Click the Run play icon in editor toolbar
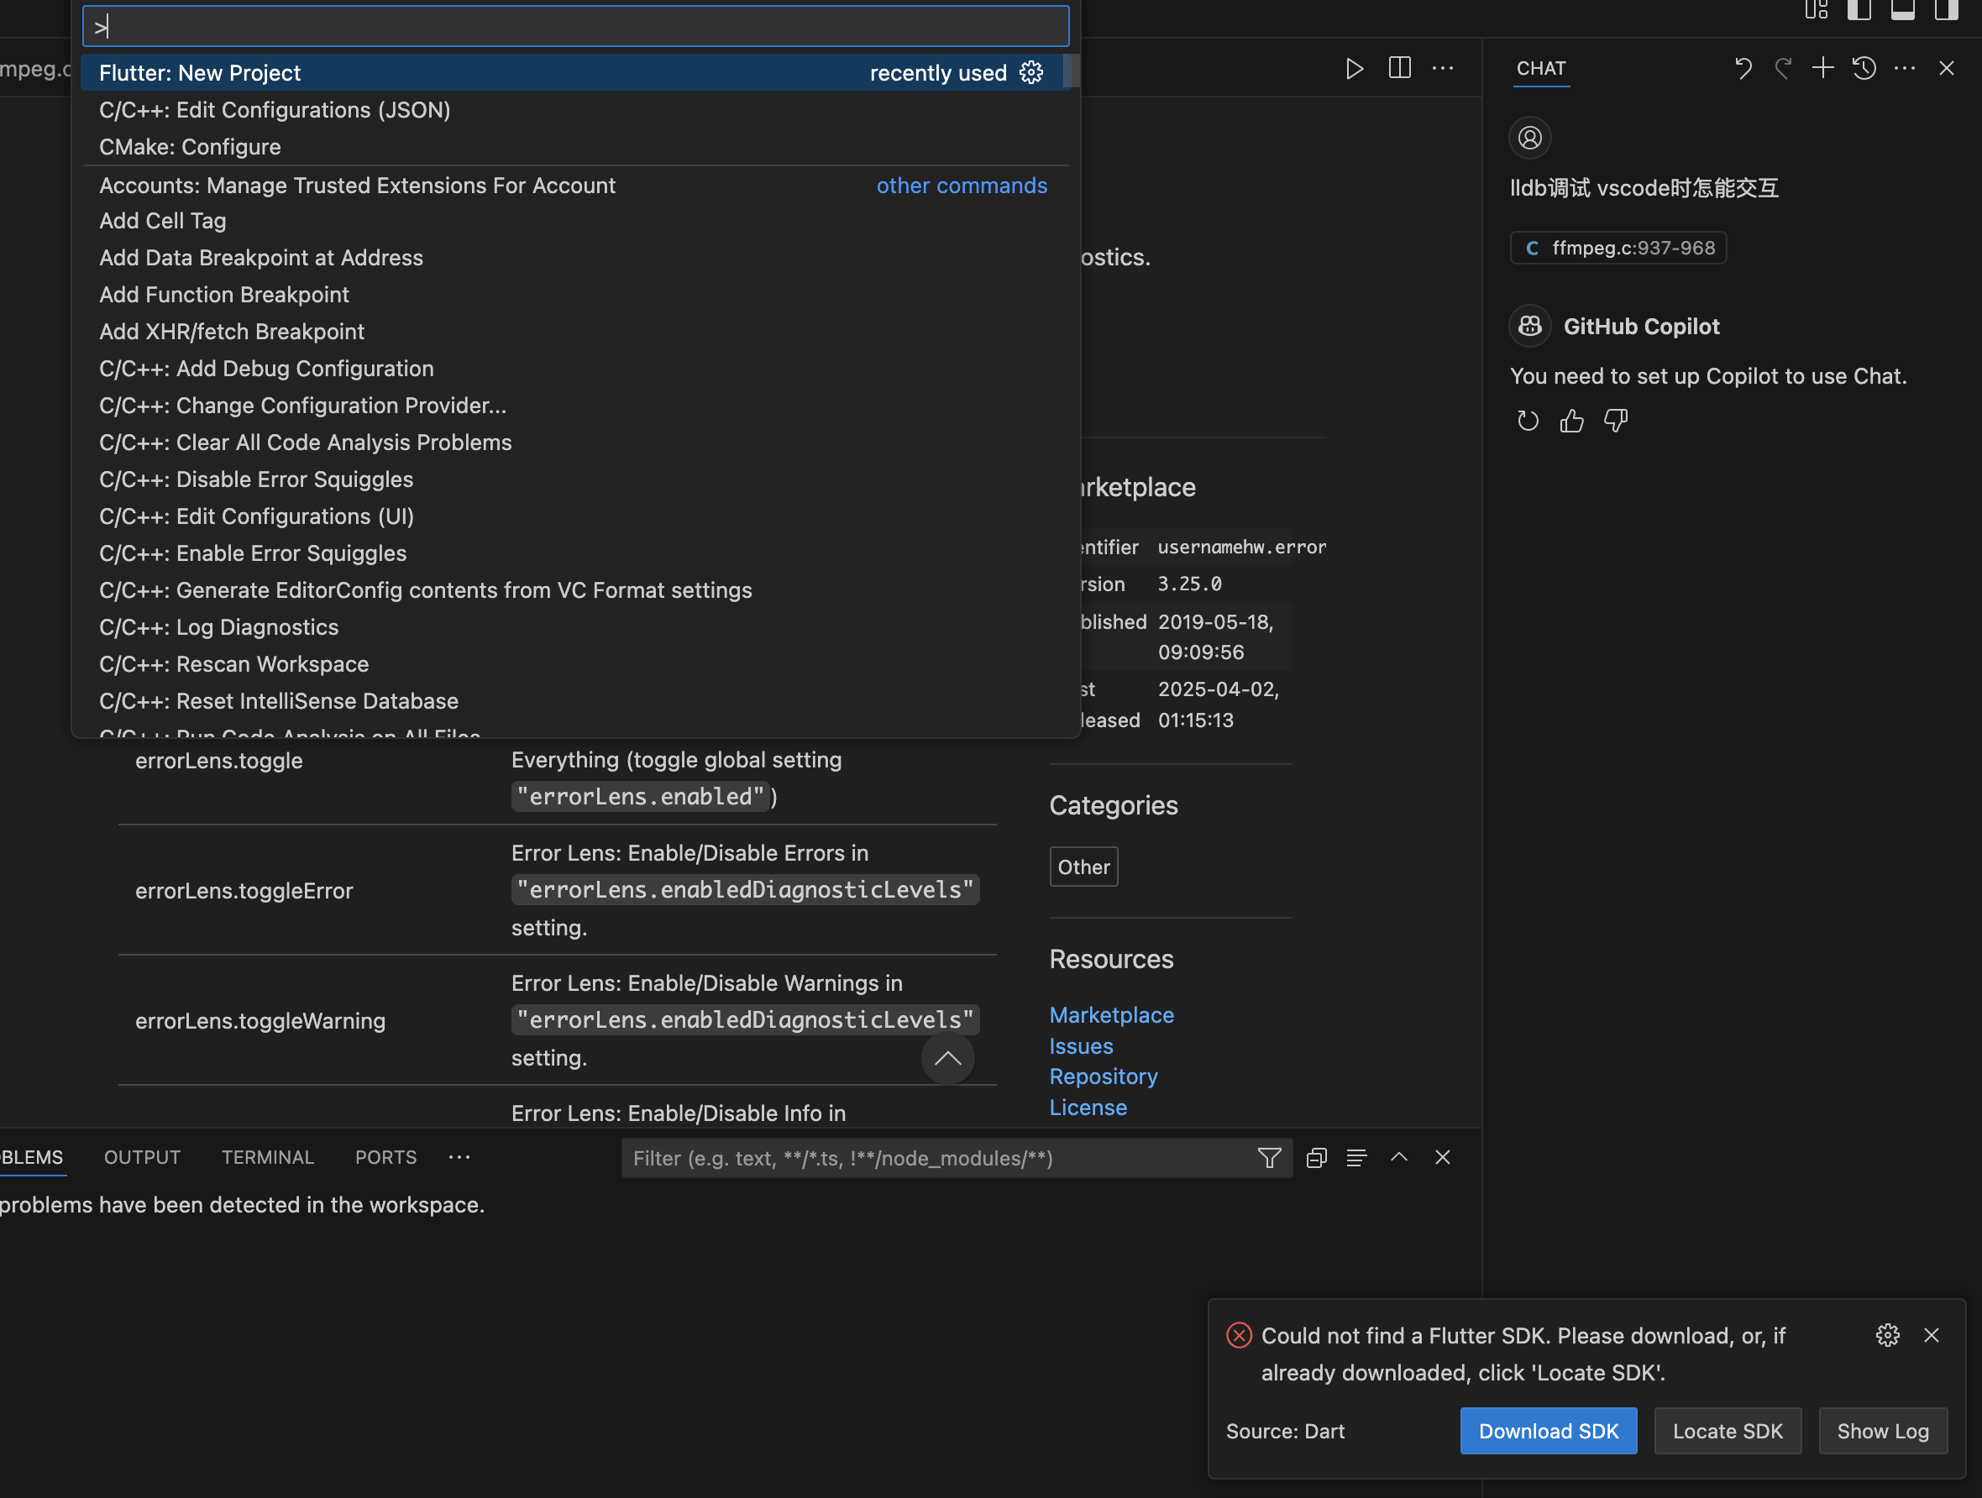Image resolution: width=1982 pixels, height=1498 pixels. (1355, 69)
